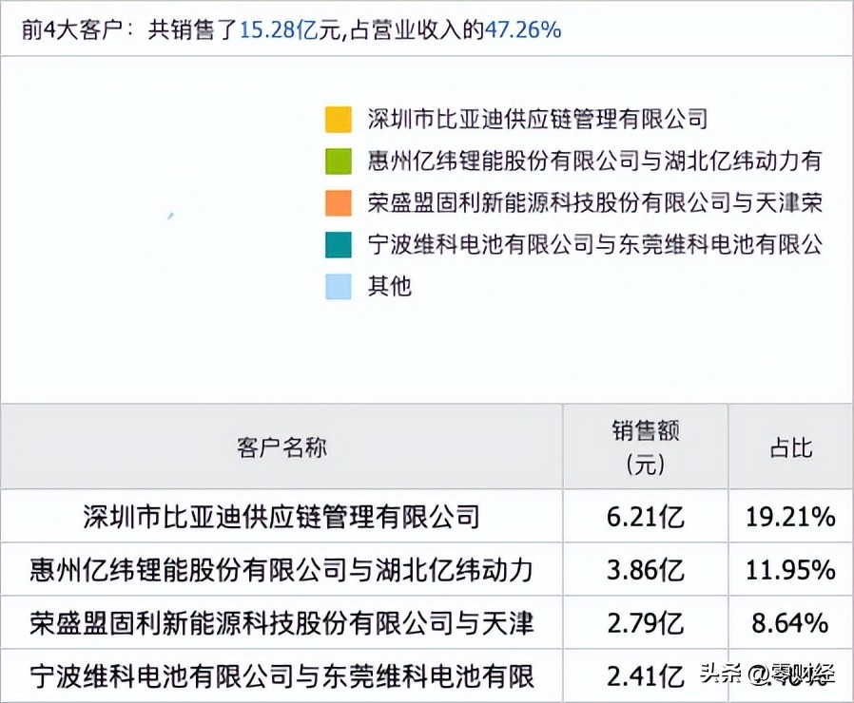Select the 宁波维科电池 table row
Screen dimensions: 854x703
[x=281, y=674]
